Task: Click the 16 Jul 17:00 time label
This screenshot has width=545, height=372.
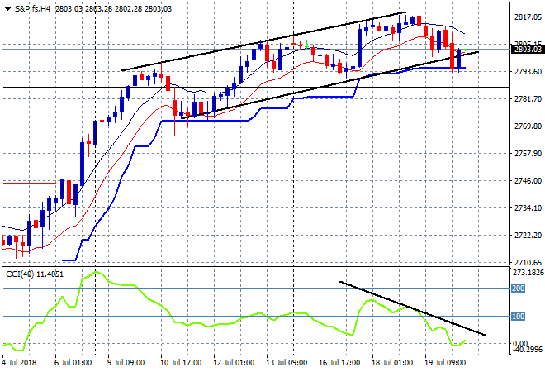Action: pos(339,363)
